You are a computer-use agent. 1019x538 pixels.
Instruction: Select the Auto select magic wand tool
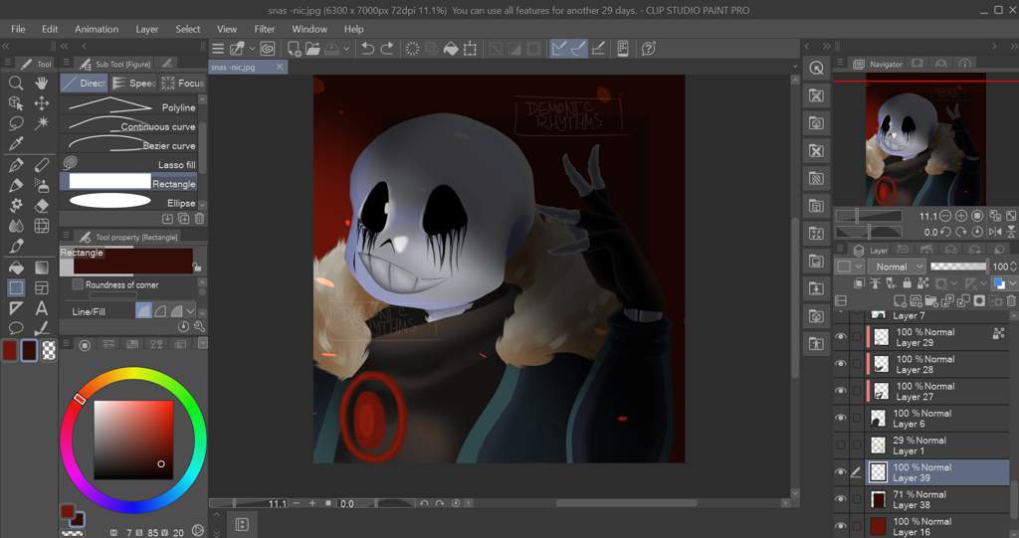pos(42,123)
